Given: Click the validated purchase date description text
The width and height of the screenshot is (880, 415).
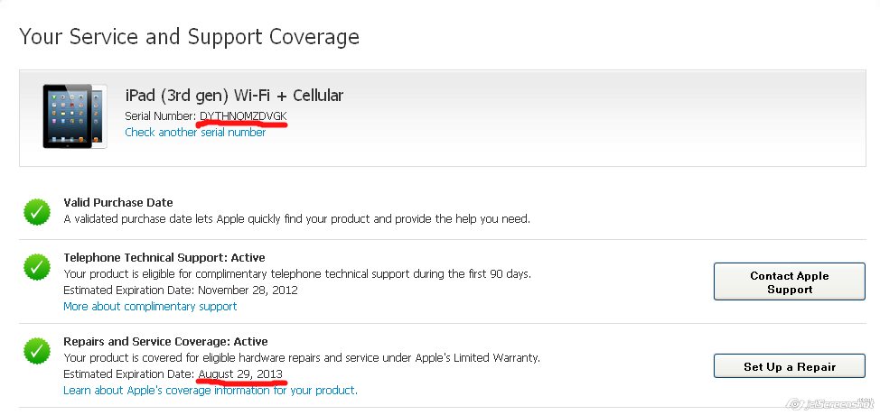Looking at the screenshot, I should tap(296, 218).
